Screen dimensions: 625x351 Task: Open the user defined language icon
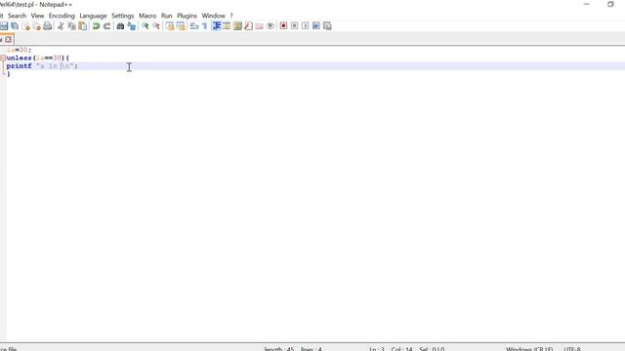(x=227, y=26)
